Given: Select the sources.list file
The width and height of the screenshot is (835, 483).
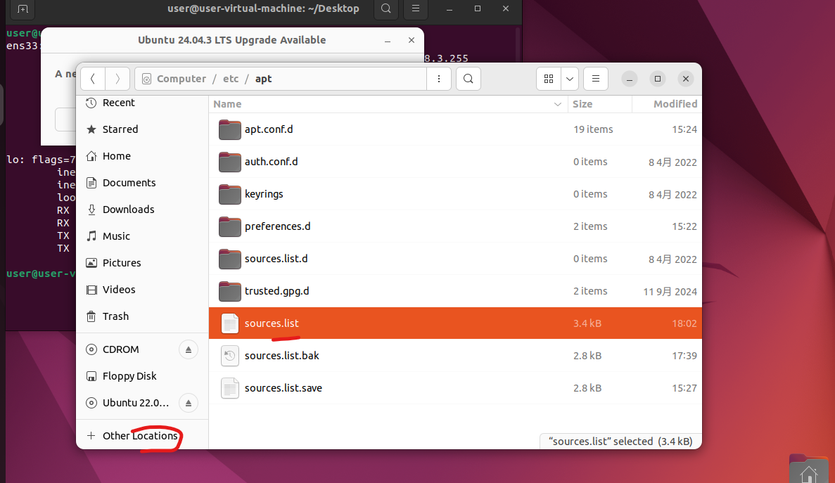Looking at the screenshot, I should (455, 323).
